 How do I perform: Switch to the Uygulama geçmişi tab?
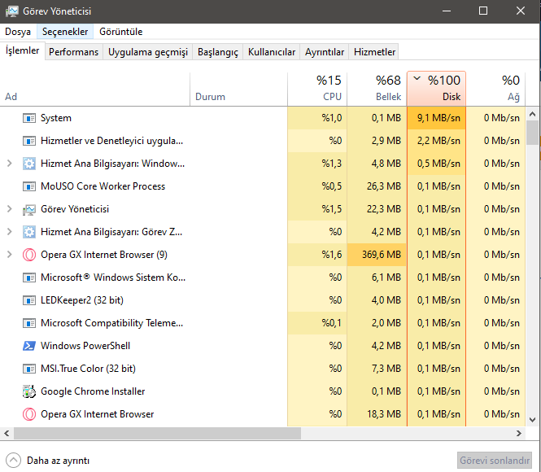[148, 52]
